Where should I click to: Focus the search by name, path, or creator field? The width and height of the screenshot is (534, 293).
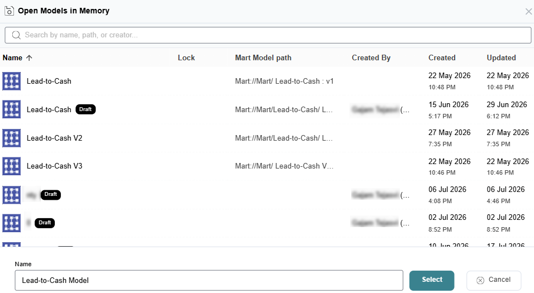pyautogui.click(x=268, y=35)
